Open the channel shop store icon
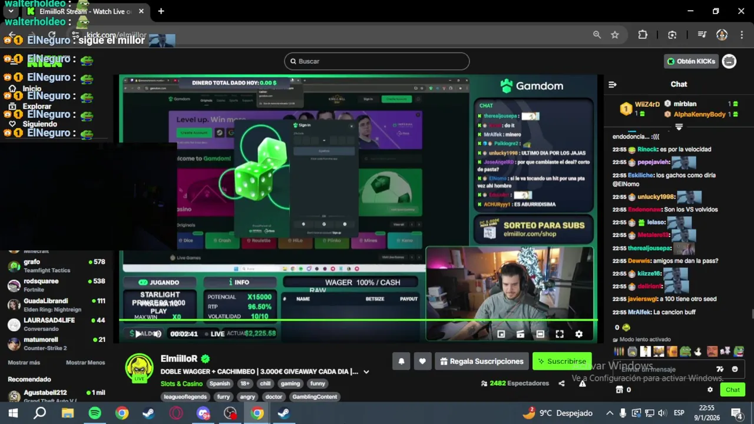The height and width of the screenshot is (424, 754). 619,390
